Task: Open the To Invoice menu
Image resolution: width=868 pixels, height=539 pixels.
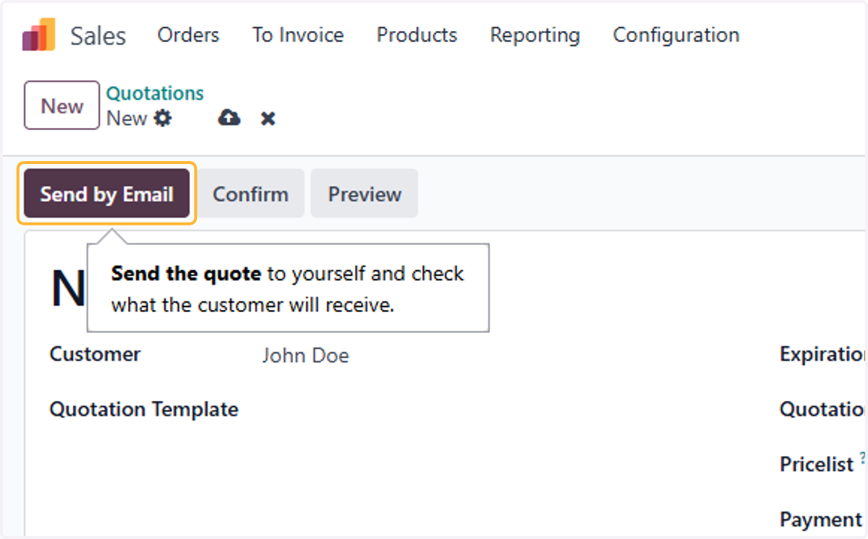Action: point(298,35)
